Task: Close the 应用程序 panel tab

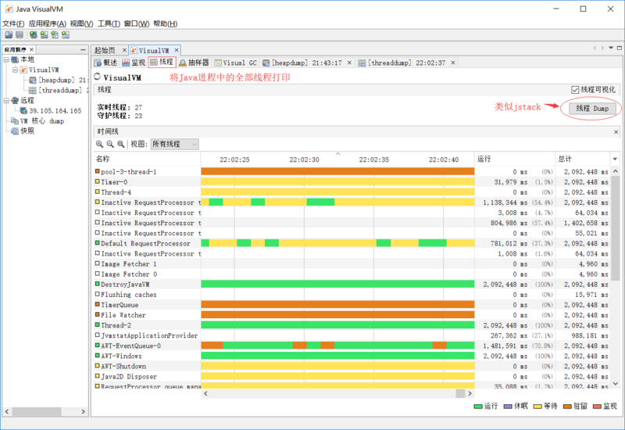Action: tap(31, 49)
